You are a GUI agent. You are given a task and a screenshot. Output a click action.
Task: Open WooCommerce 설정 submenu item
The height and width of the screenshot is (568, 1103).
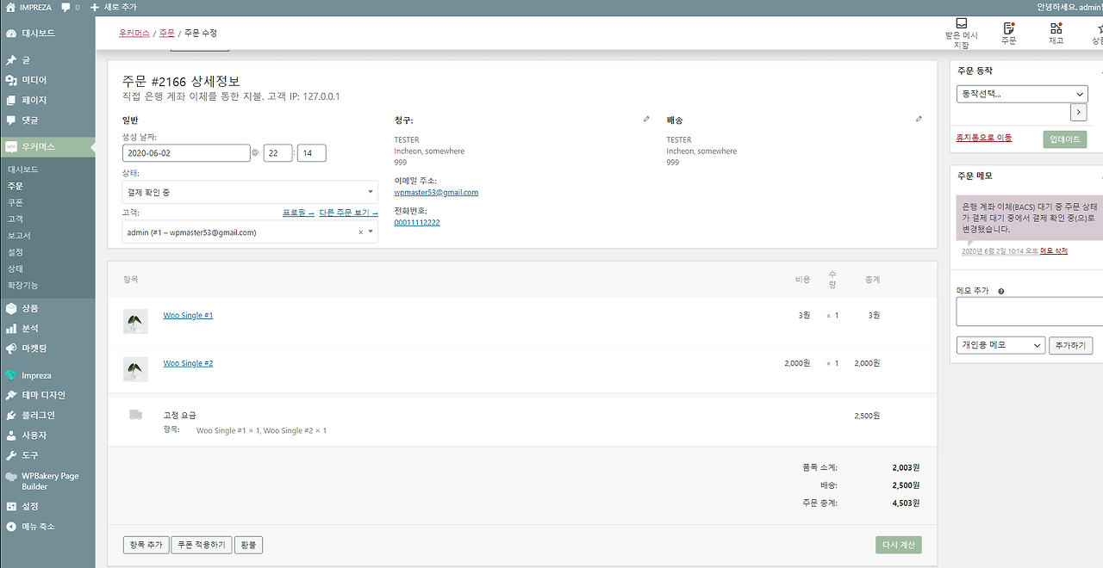(16, 252)
